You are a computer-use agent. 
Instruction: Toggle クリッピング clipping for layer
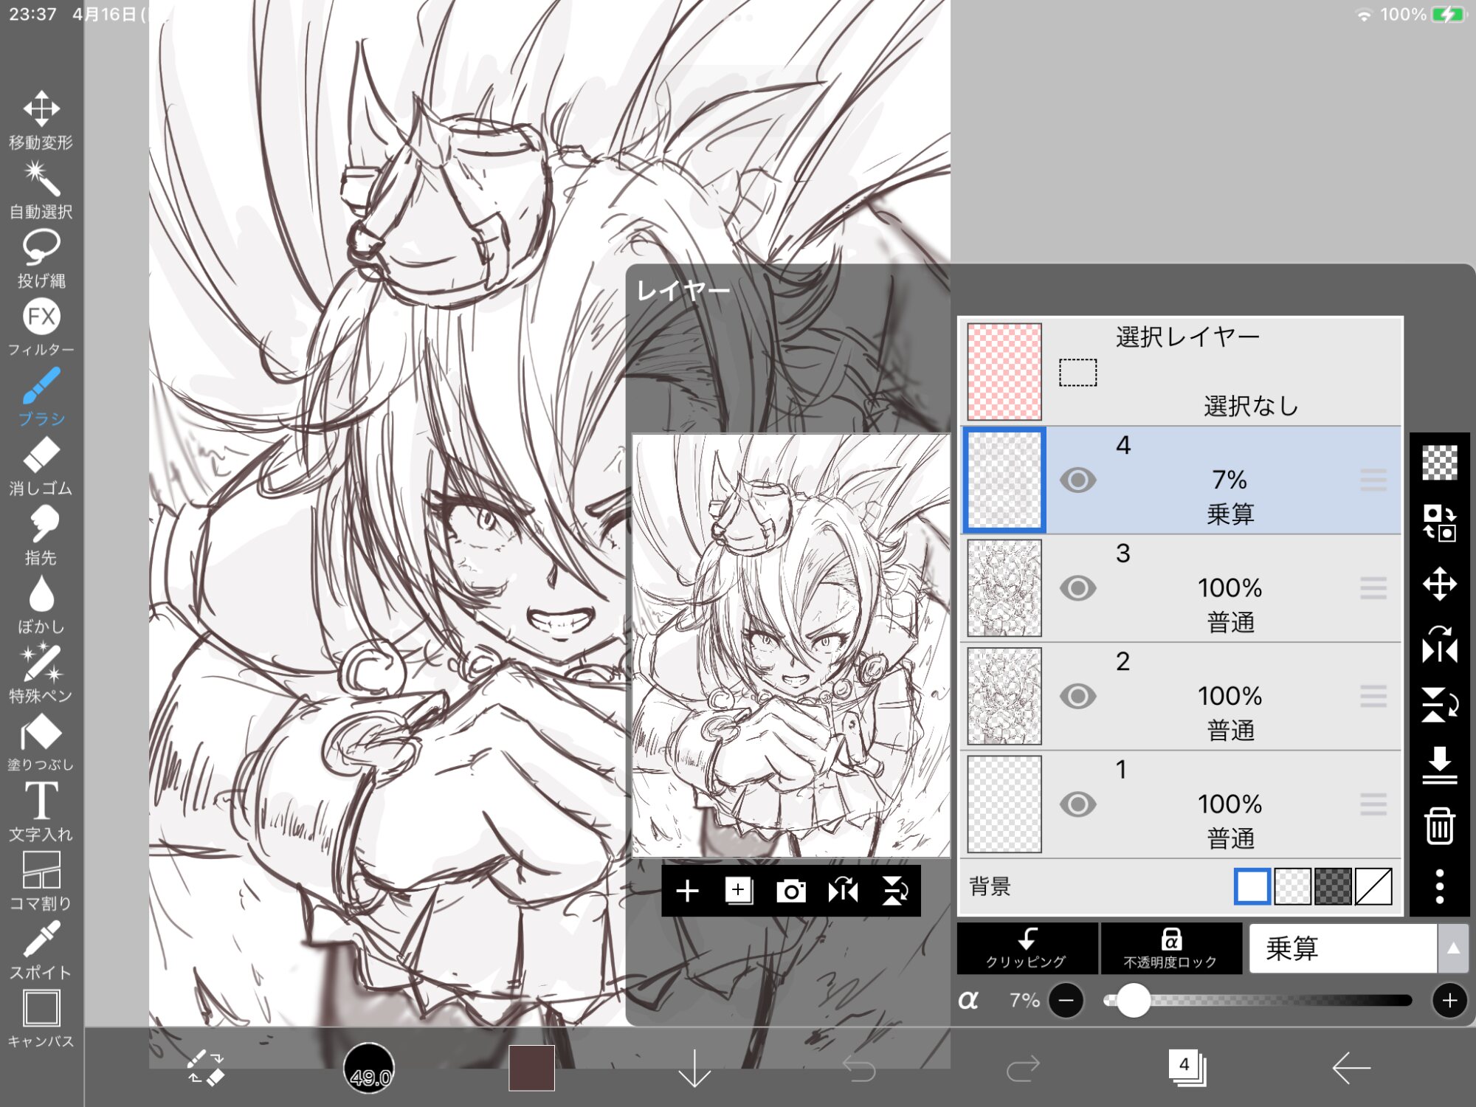tap(1027, 948)
